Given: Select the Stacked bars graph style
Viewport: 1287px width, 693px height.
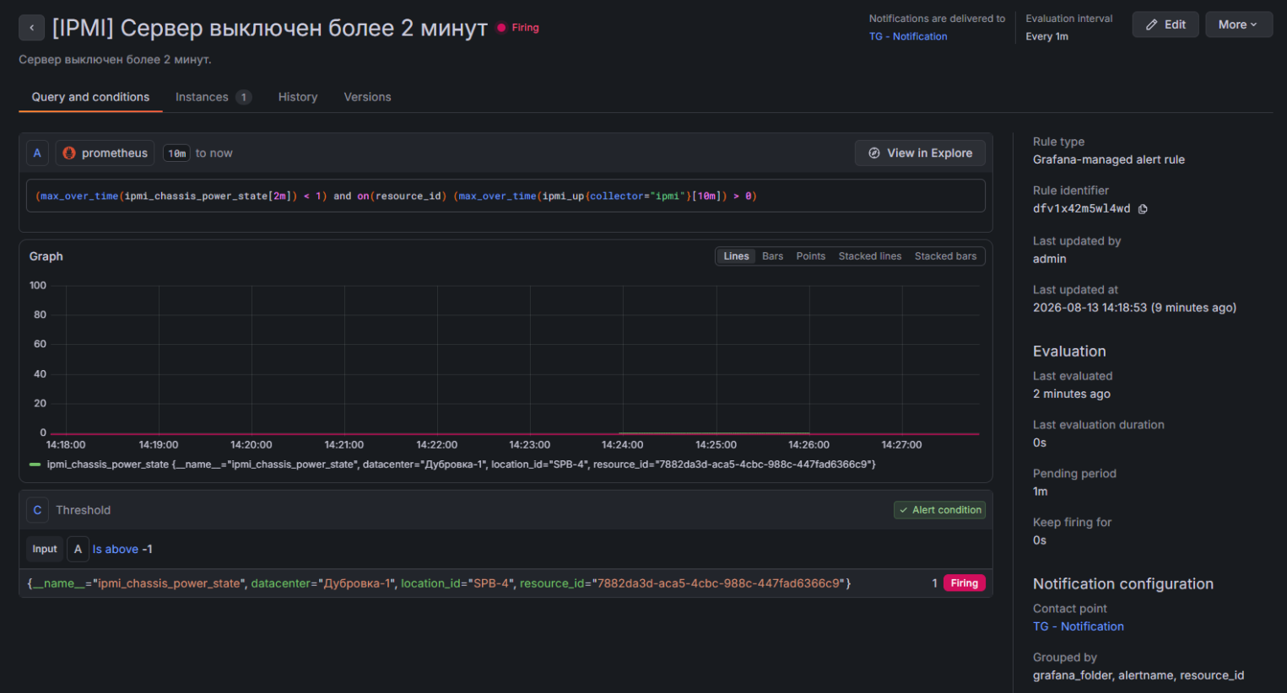Looking at the screenshot, I should 945,256.
